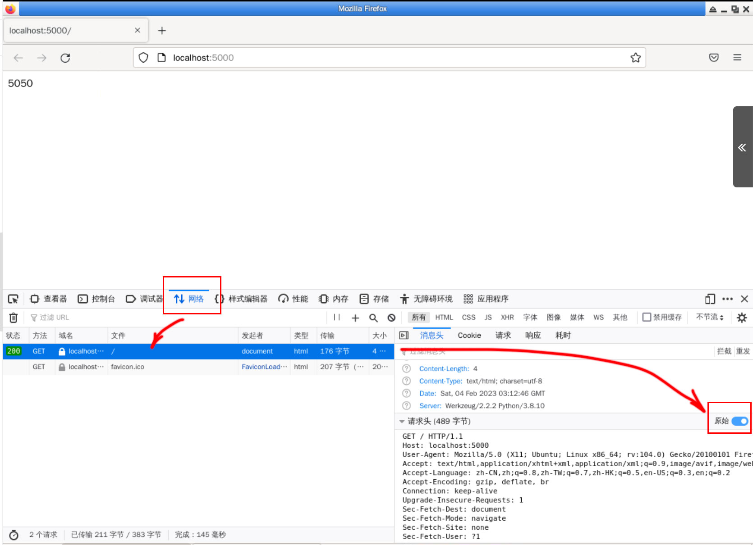Open help for Server header
The width and height of the screenshot is (753, 545).
[407, 406]
